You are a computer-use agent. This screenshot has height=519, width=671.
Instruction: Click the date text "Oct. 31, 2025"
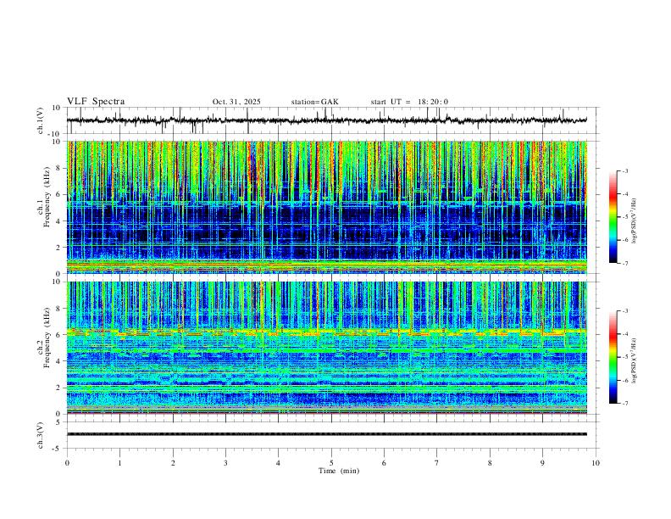[x=236, y=102]
